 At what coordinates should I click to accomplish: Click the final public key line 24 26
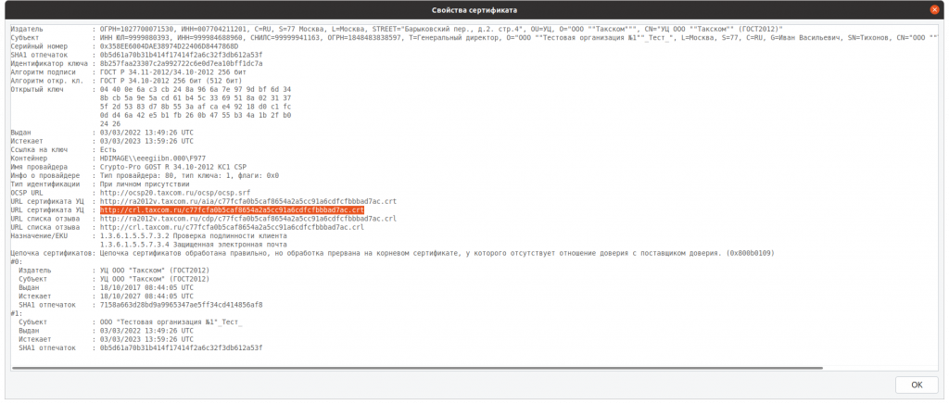(x=109, y=123)
